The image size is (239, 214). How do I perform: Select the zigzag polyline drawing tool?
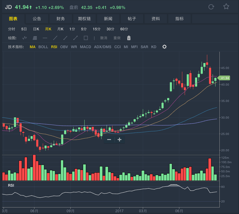tap(24, 38)
